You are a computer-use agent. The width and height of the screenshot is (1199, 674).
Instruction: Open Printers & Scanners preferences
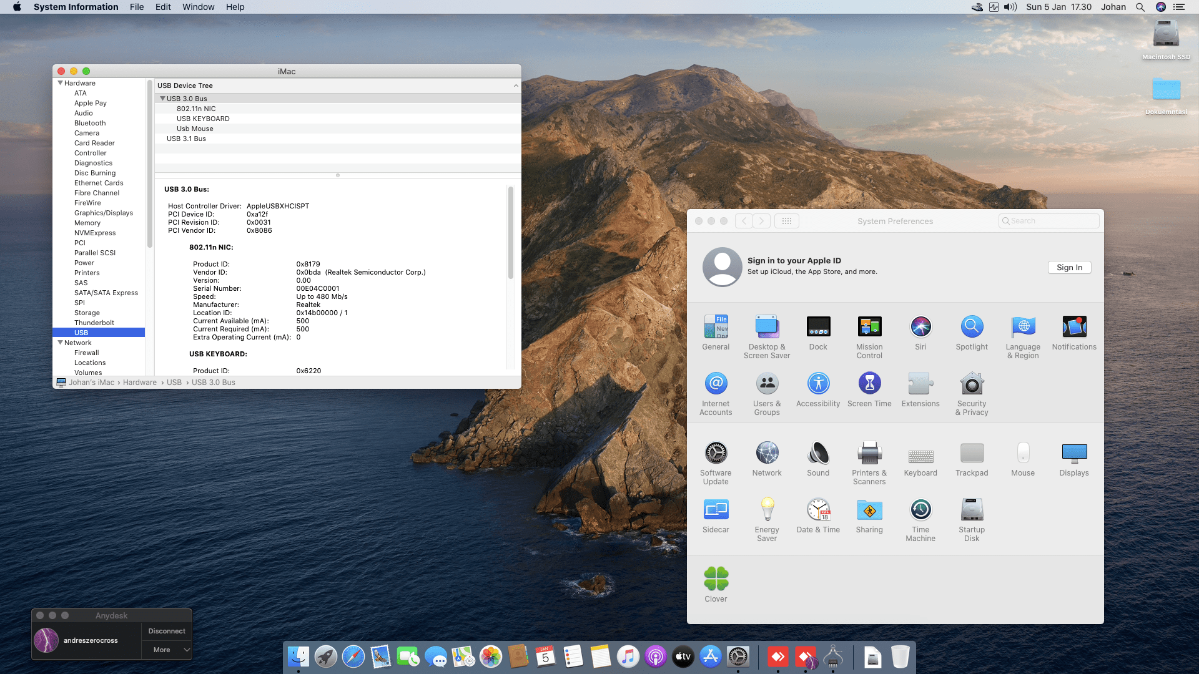click(869, 463)
